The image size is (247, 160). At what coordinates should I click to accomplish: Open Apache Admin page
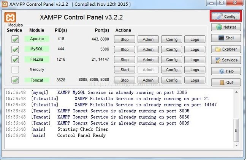pos(148,39)
